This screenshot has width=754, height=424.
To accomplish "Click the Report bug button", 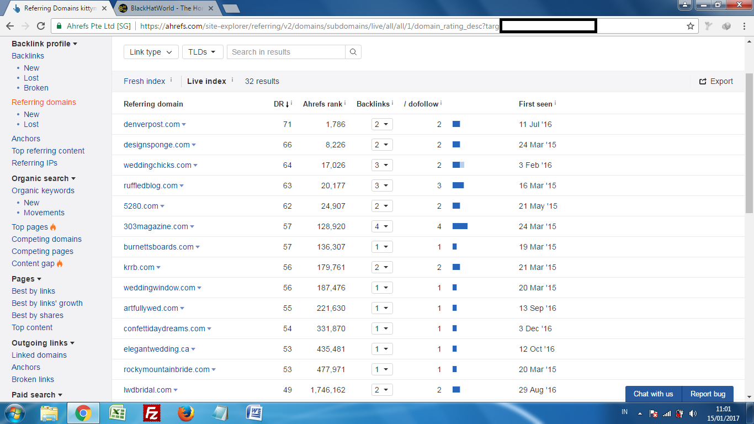I will (708, 394).
